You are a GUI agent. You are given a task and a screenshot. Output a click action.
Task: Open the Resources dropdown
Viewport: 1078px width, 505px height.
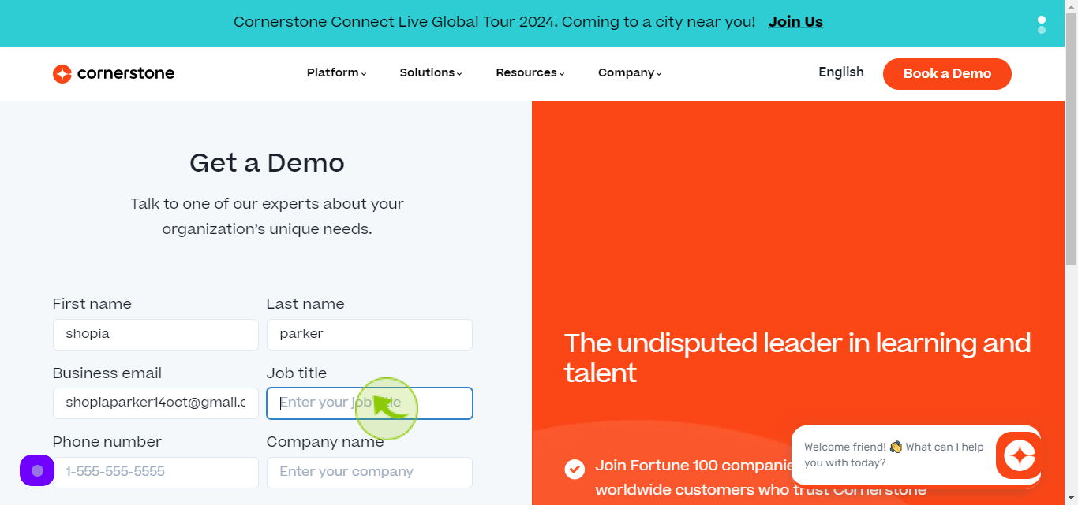[530, 72]
